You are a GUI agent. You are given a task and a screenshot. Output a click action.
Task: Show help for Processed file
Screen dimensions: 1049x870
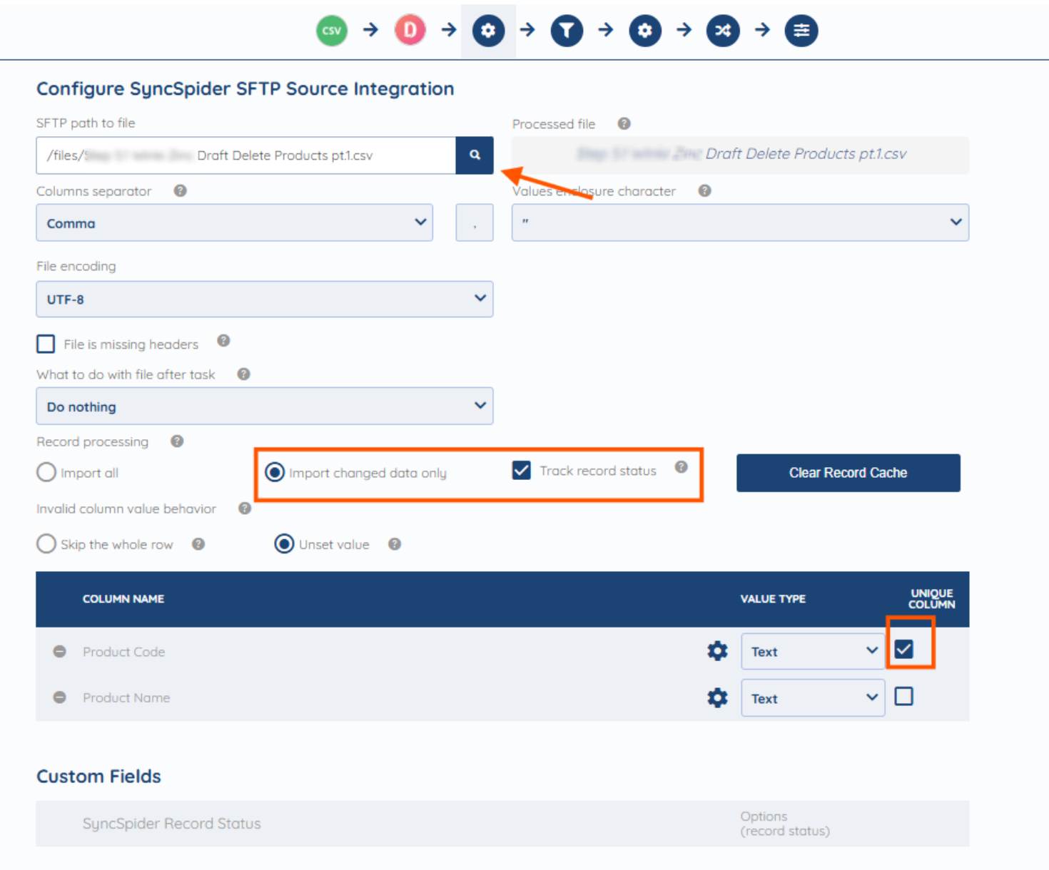point(624,123)
